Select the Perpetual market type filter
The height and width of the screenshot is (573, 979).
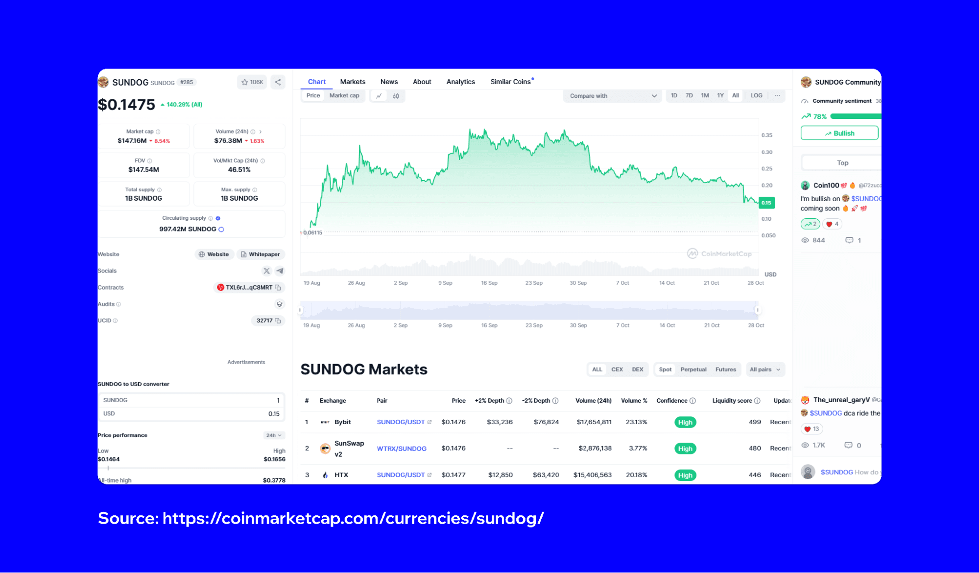coord(693,369)
